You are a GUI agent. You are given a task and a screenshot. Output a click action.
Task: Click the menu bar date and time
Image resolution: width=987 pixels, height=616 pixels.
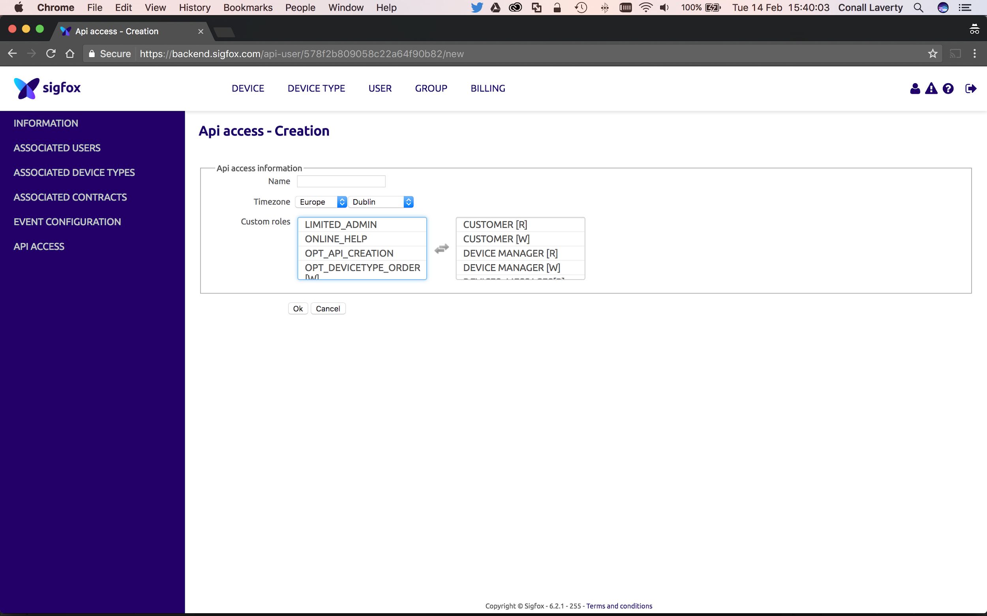tap(781, 7)
